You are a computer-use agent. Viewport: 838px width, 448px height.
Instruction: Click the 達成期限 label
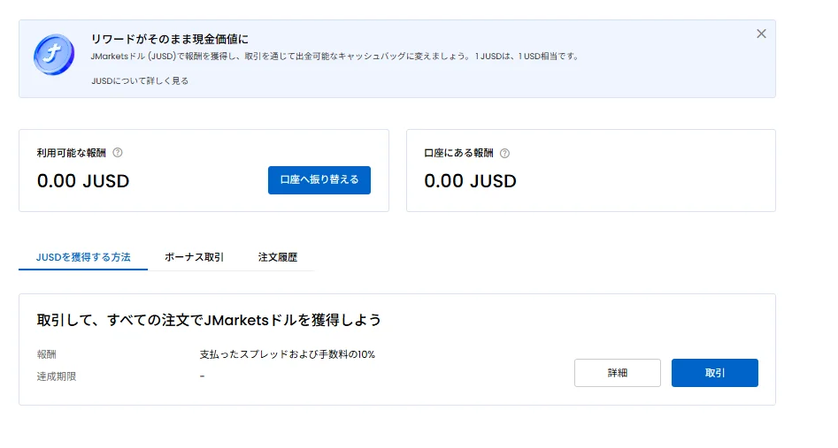[x=57, y=376]
